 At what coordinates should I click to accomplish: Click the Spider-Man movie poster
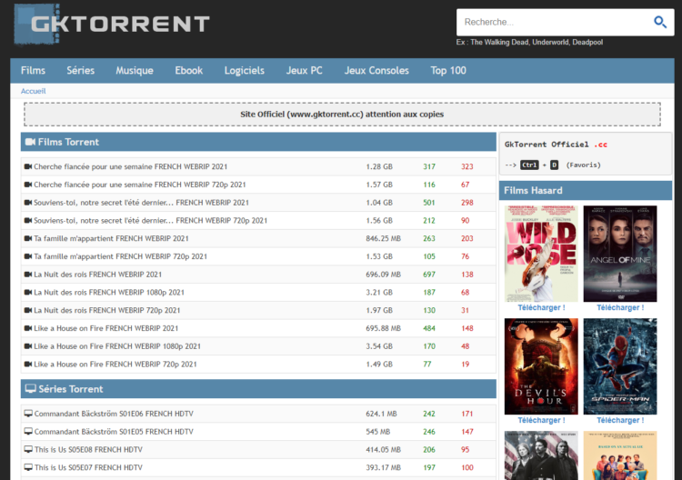620,366
